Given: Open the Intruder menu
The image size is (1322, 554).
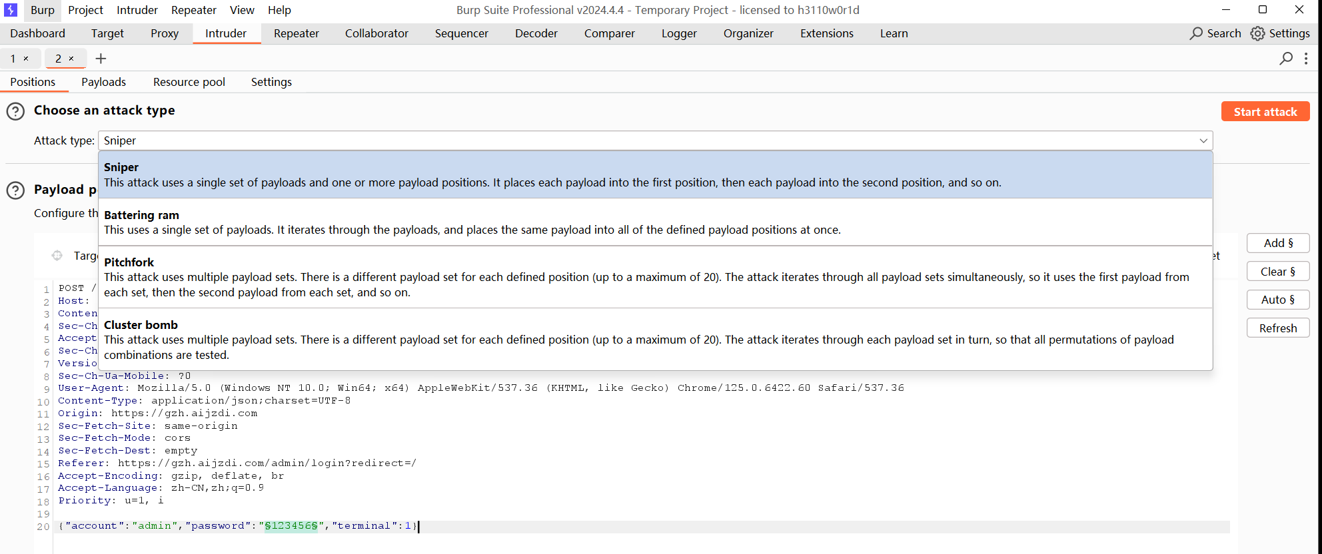Looking at the screenshot, I should 137,10.
